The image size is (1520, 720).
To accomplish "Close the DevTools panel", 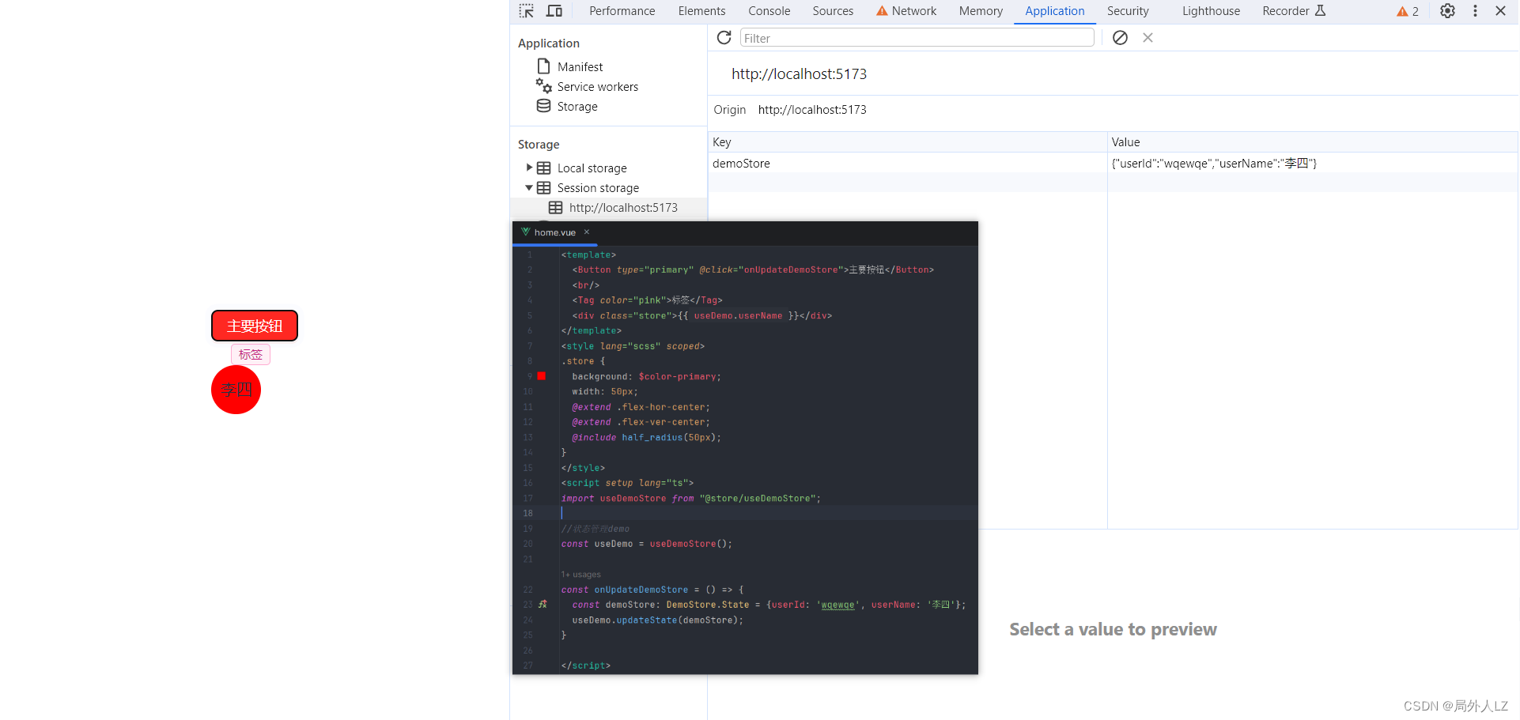I will 1500,11.
